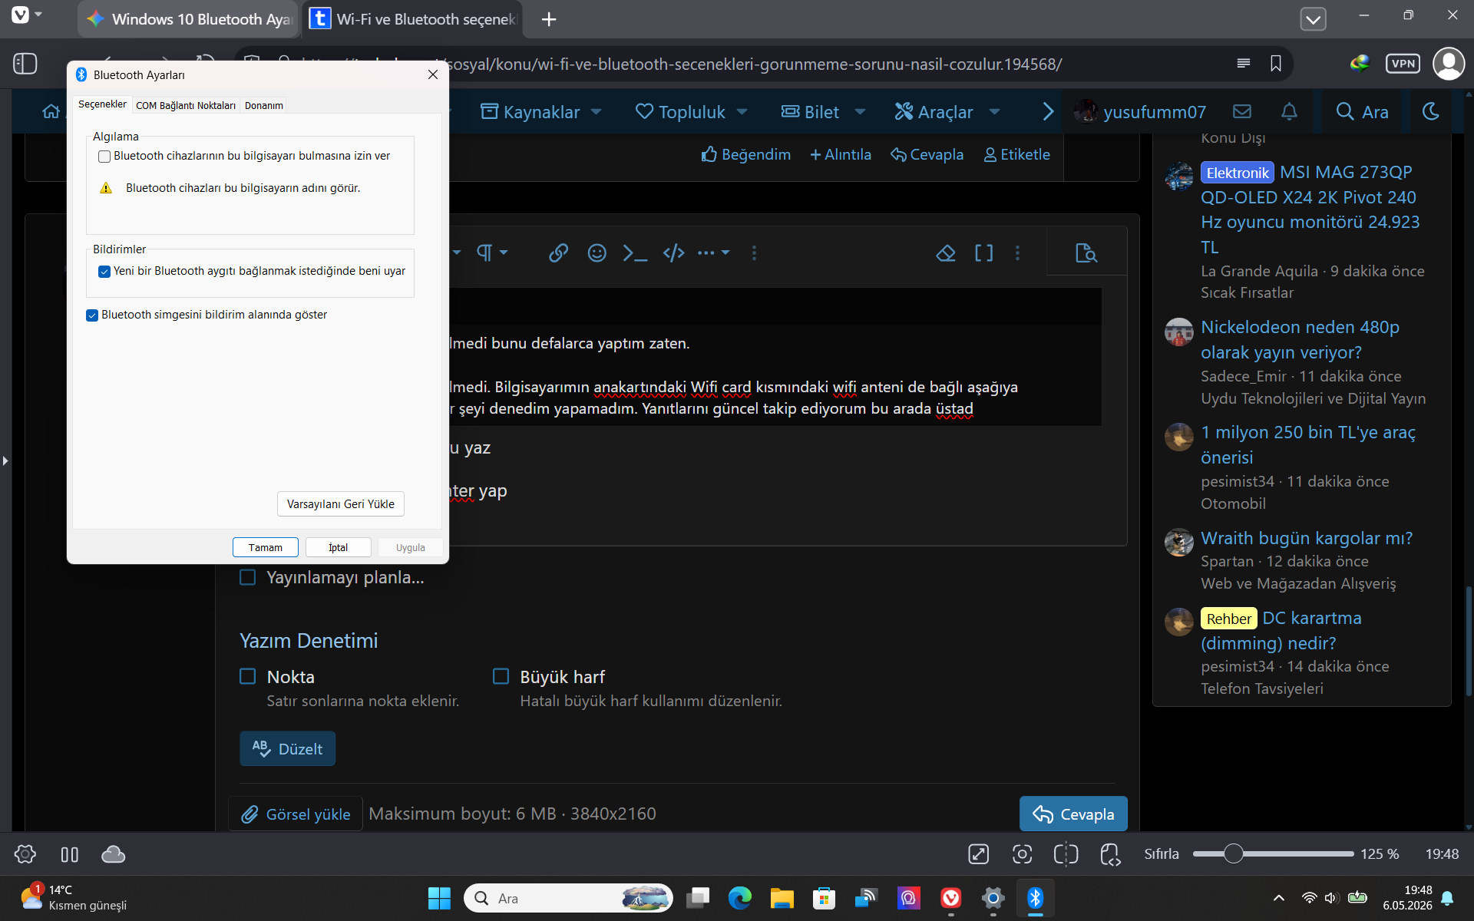Open Microsoft Edge from the taskbar
This screenshot has height=921, width=1474.
739,897
